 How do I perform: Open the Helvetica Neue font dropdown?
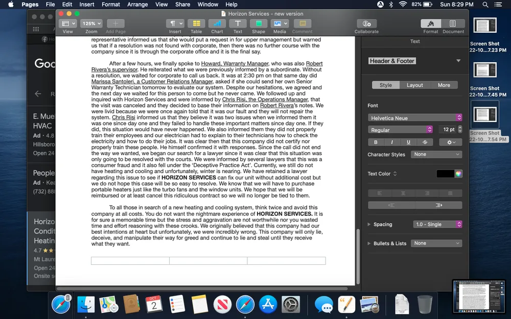tap(415, 118)
